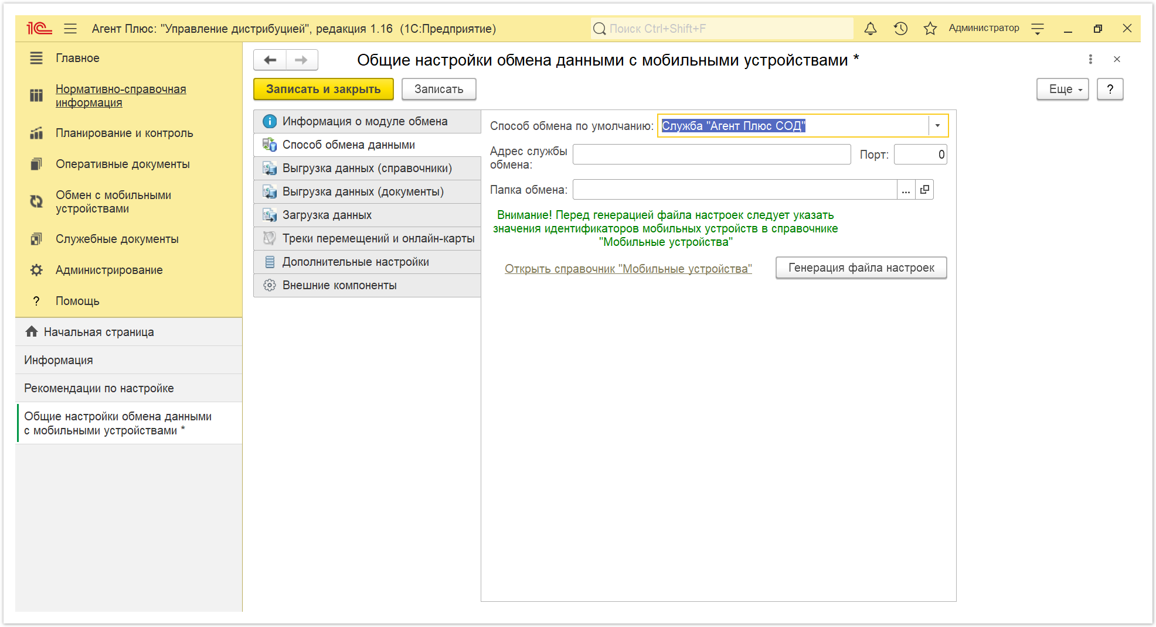
Task: Click the Треки перемещений map icon
Action: 270,238
